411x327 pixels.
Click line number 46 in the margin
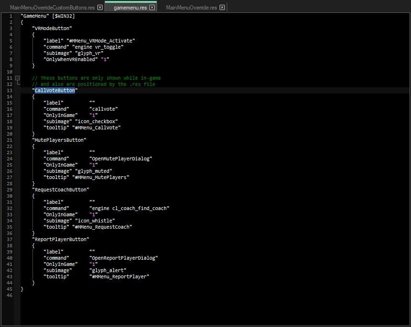pos(10,295)
